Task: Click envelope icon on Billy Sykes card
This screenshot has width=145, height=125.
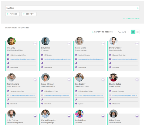Action: tap(42, 59)
